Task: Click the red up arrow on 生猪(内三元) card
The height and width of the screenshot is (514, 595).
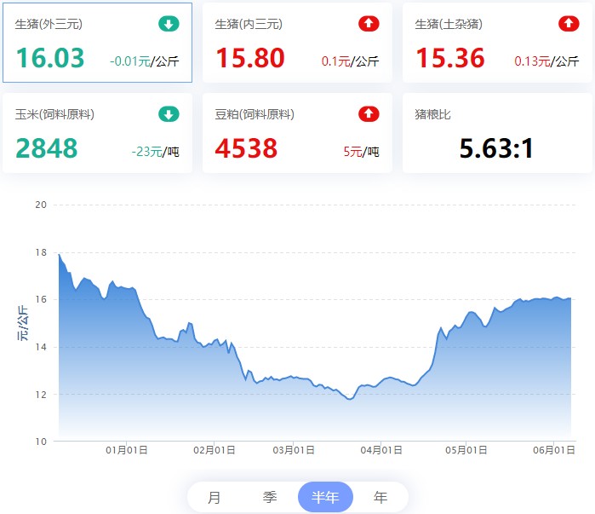Action: pos(369,24)
